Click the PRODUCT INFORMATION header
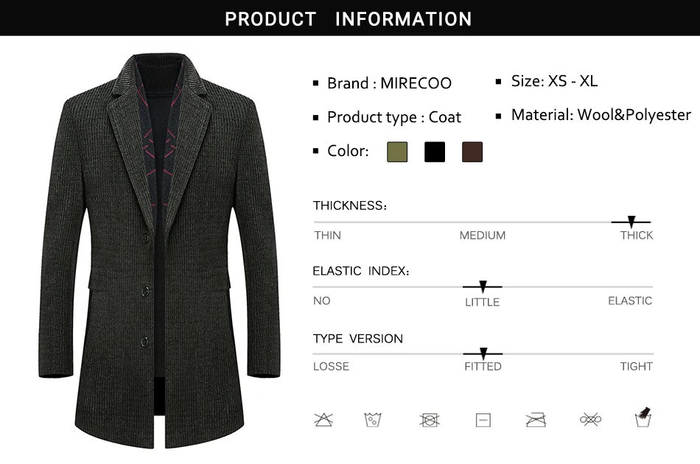 click(349, 18)
